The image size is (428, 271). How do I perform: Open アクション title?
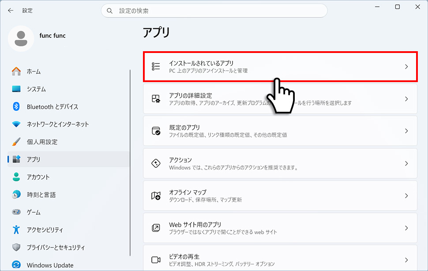[180, 160]
